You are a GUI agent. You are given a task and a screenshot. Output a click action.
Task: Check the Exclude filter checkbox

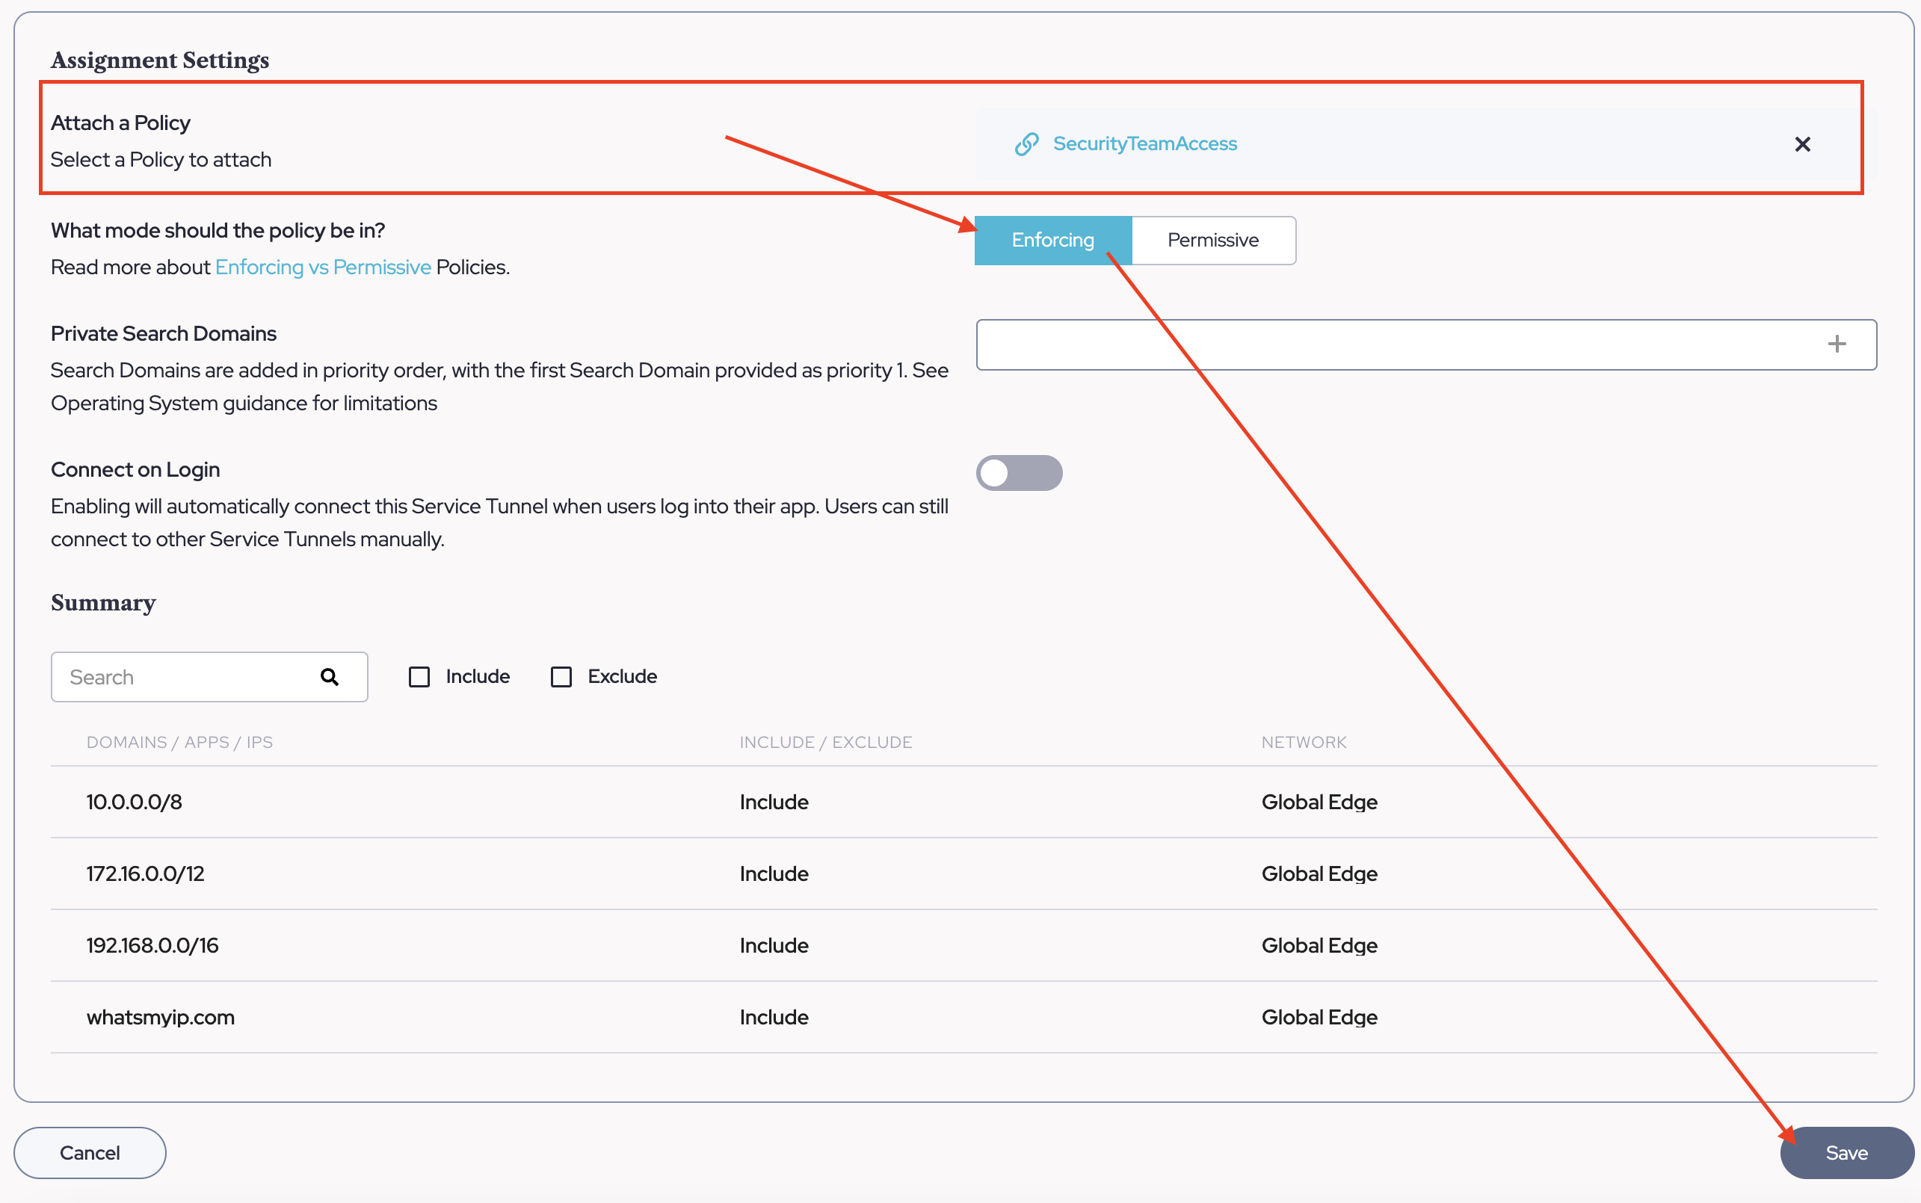click(x=561, y=677)
